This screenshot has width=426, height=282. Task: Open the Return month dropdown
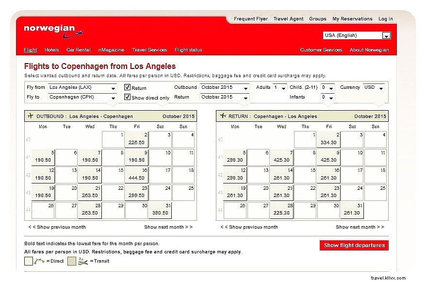[225, 97]
